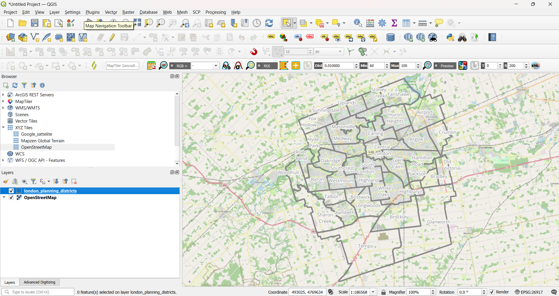The height and width of the screenshot is (296, 559).
Task: Click EPSG:26917 CRS button
Action: [529, 292]
